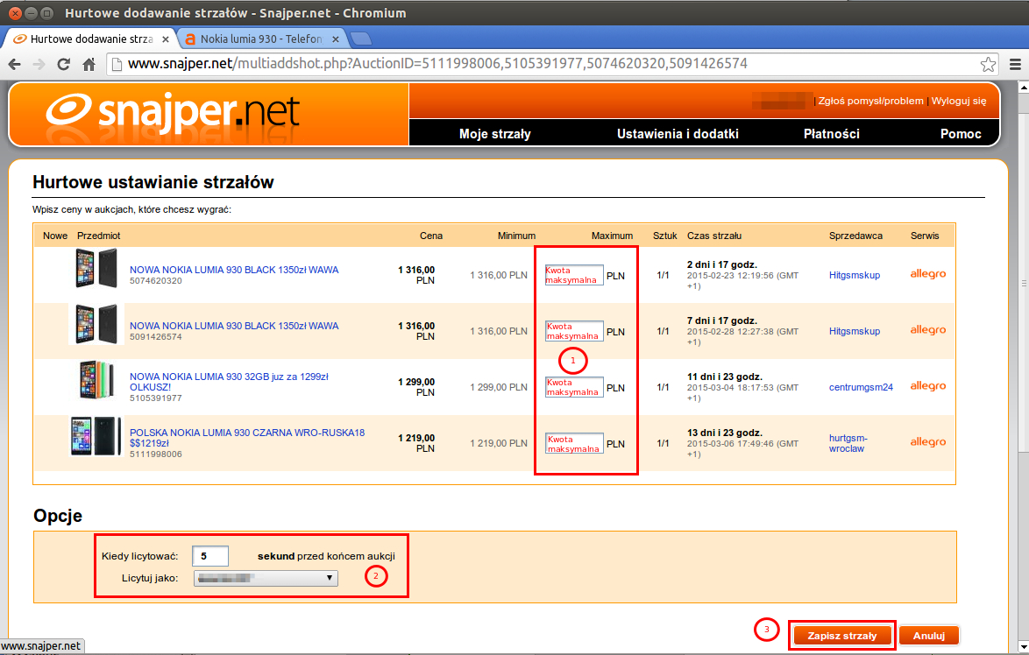Viewport: 1029px width, 655px height.
Task: Open the Płatności menu
Action: click(831, 134)
